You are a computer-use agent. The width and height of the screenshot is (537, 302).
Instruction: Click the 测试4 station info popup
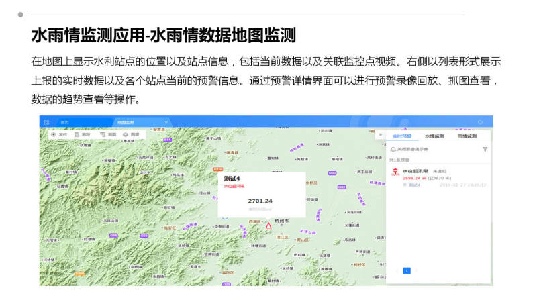pos(261,195)
